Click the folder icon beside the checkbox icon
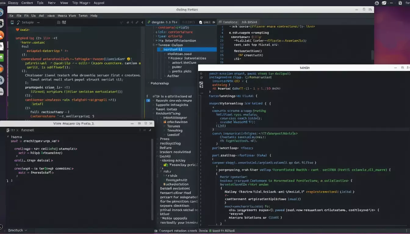The width and height of the screenshot is (410, 234). coord(58,22)
